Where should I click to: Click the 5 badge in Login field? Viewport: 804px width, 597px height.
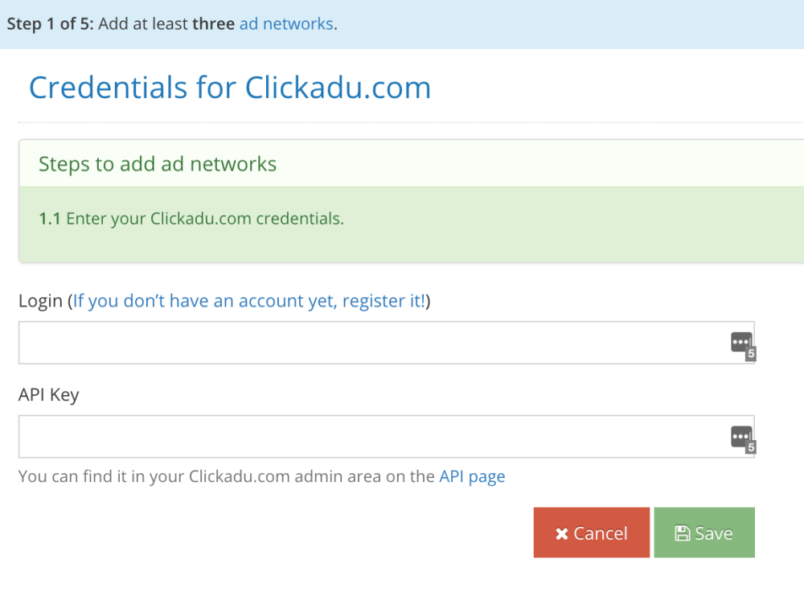[x=751, y=354]
